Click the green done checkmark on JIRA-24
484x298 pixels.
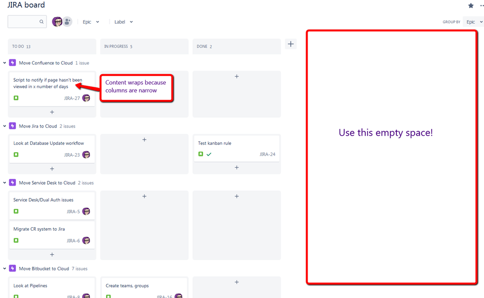point(209,154)
